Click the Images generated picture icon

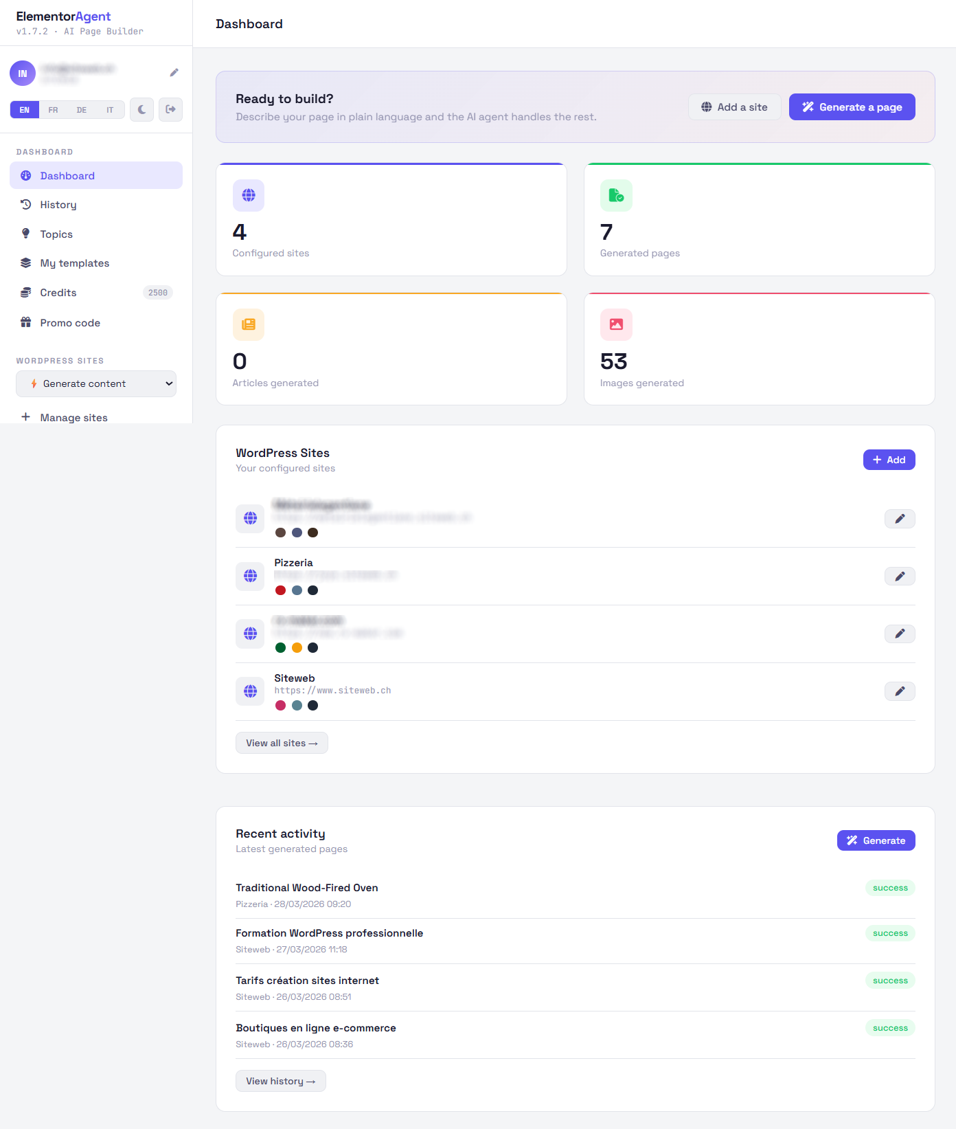pyautogui.click(x=616, y=324)
